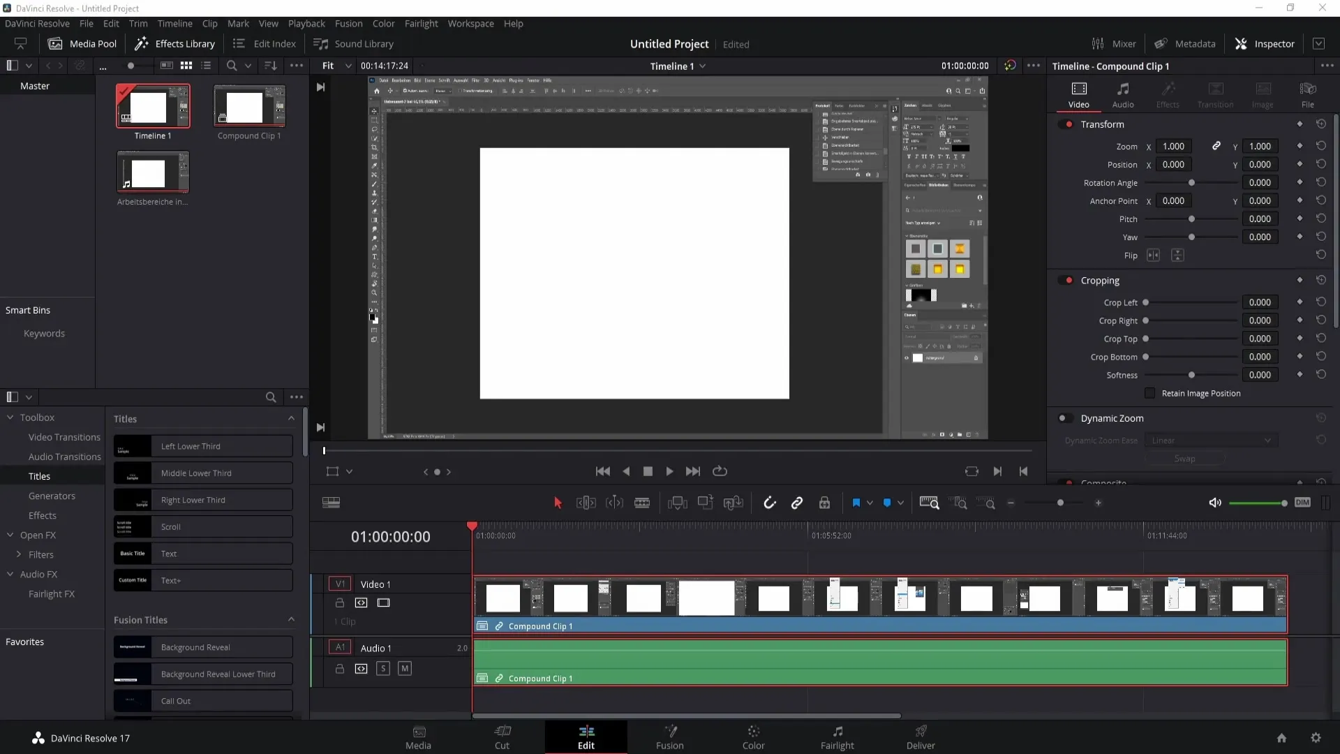1340x754 pixels.
Task: Expand the Dynamic Zoom section in Inspector
Action: 1112,418
